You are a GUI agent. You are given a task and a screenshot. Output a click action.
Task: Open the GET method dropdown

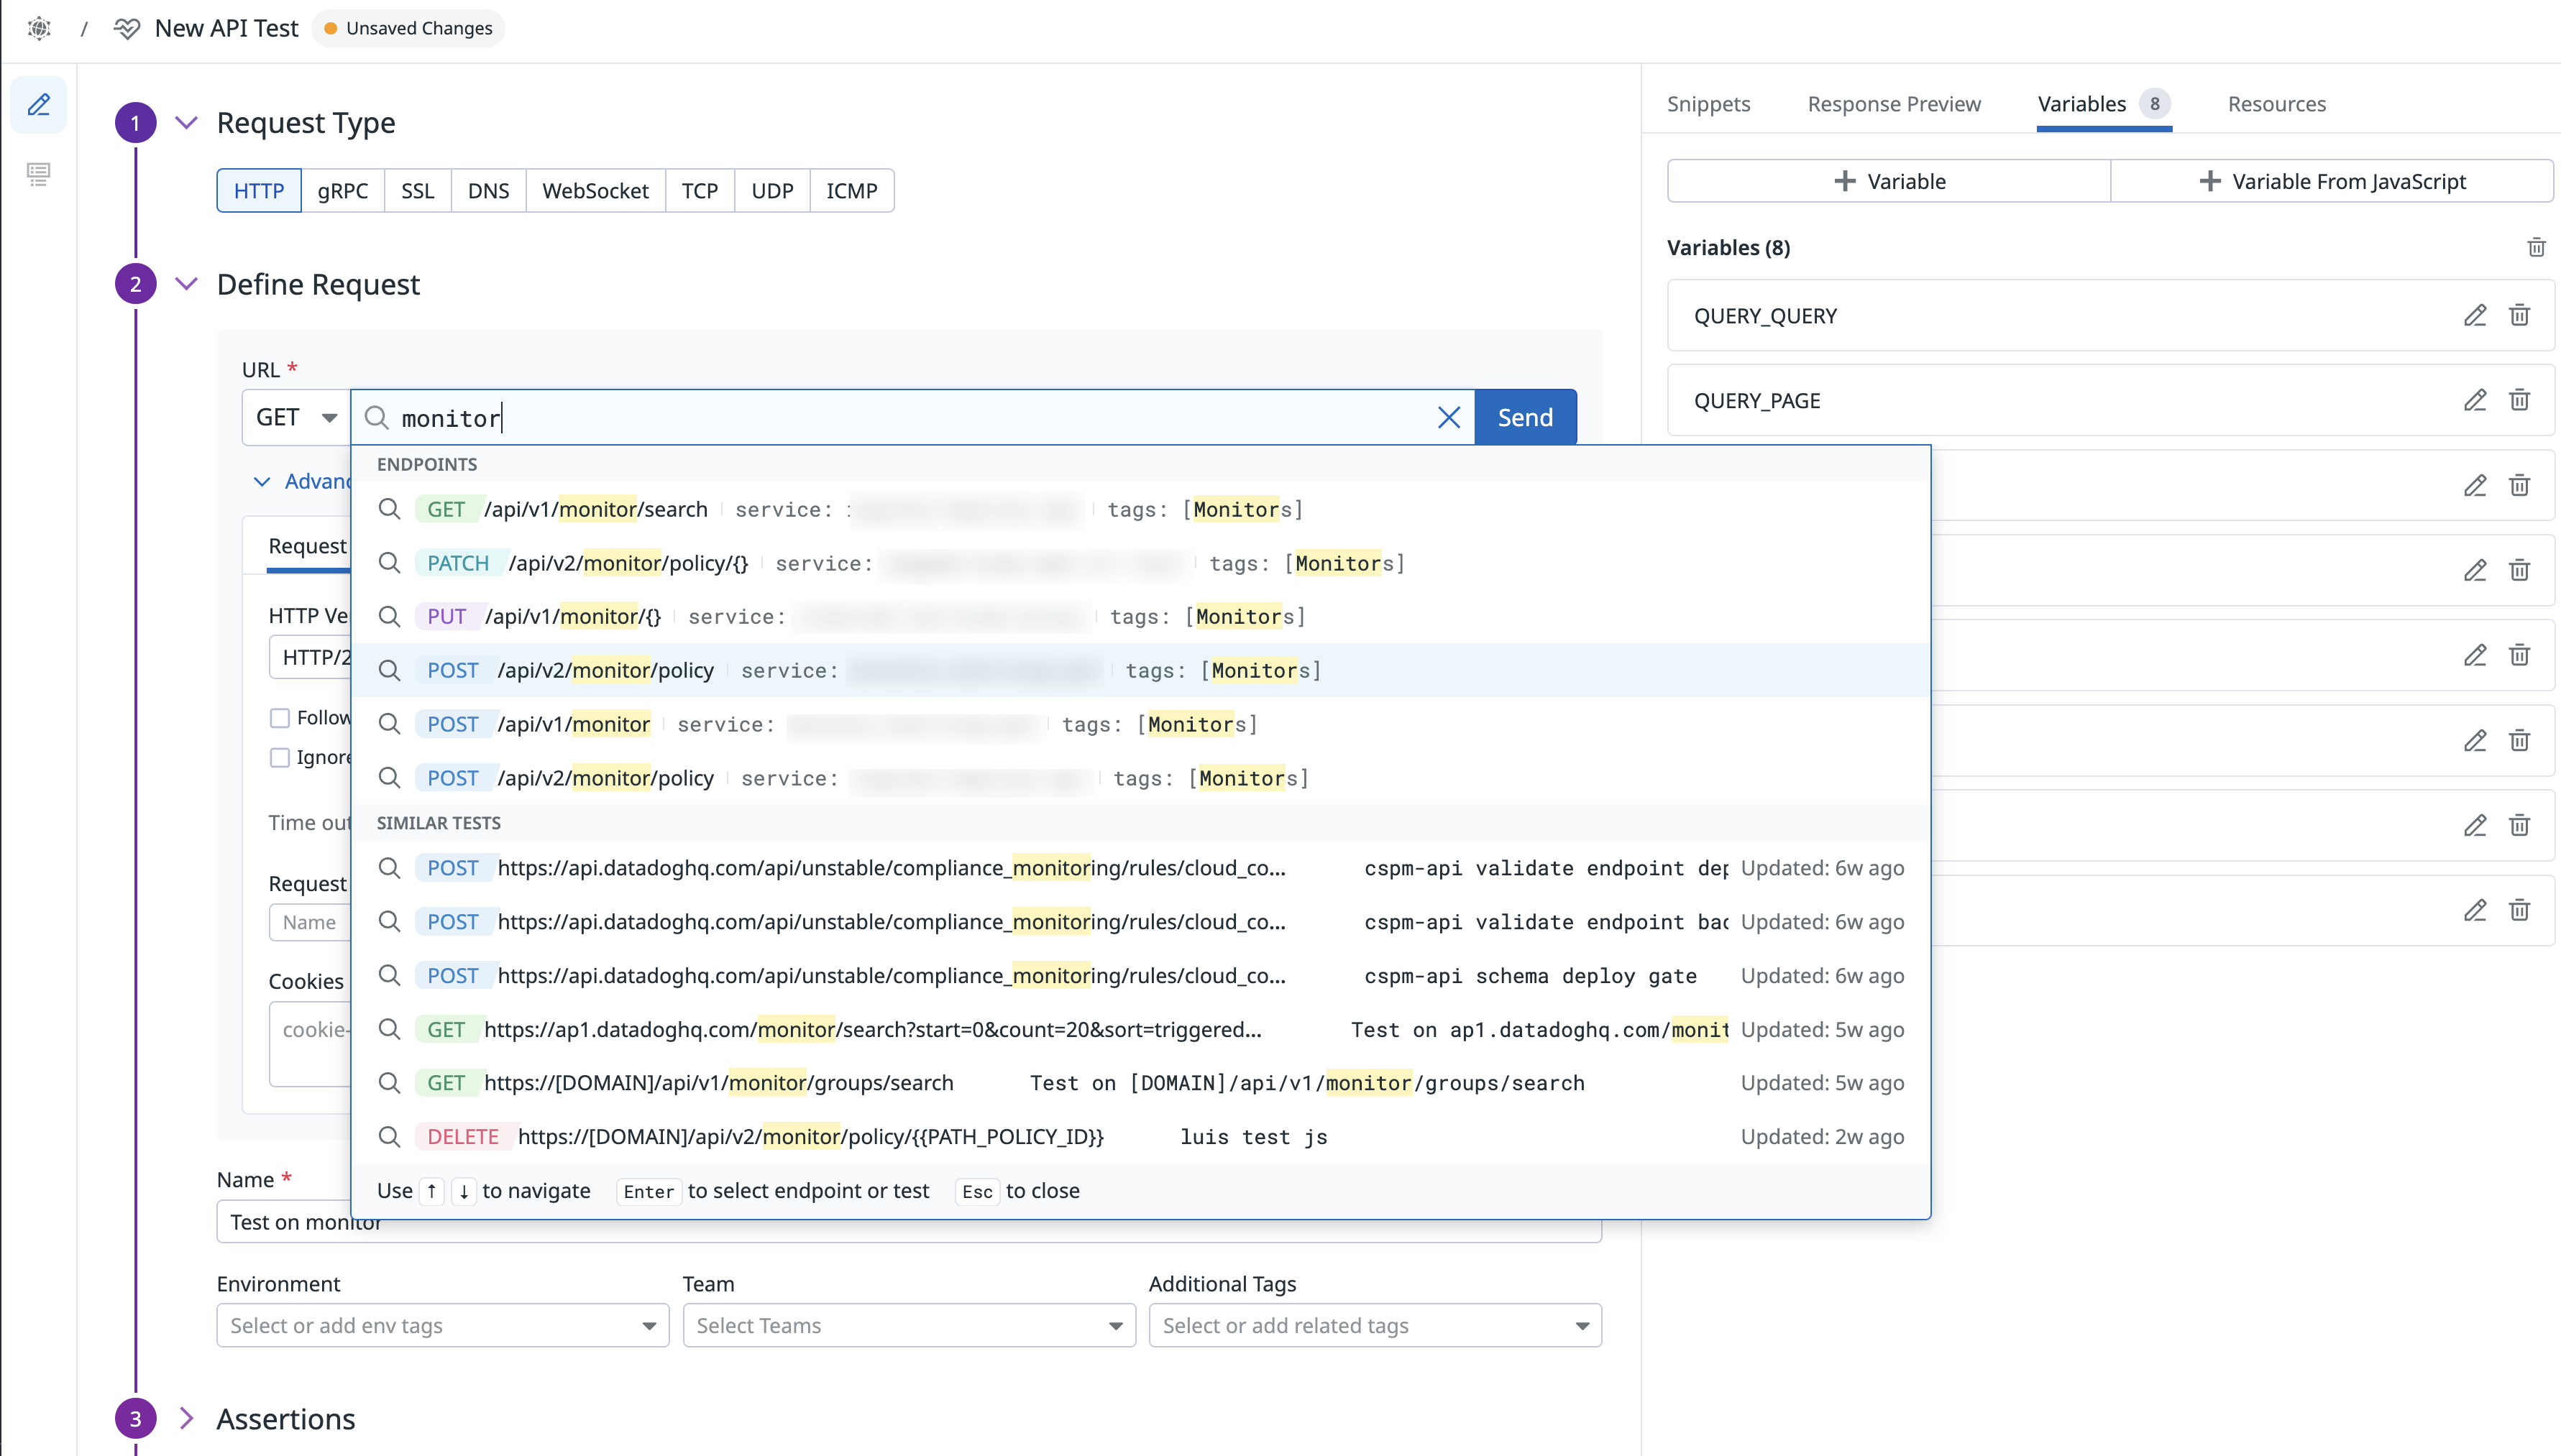pos(296,417)
